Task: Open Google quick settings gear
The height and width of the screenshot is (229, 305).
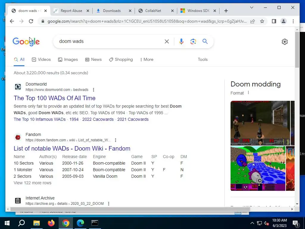Action: pyautogui.click(x=284, y=41)
